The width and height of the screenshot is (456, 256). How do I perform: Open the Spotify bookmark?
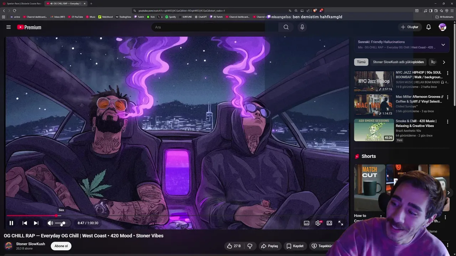pos(171,17)
